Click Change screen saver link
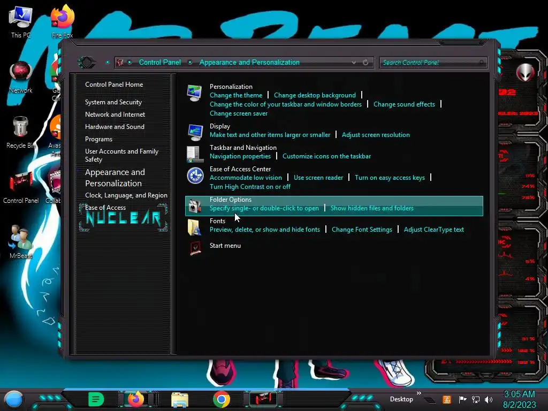Image resolution: width=548 pixels, height=411 pixels. pyautogui.click(x=238, y=113)
